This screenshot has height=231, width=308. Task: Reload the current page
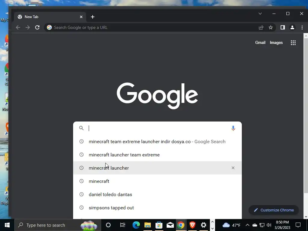[x=37, y=27]
